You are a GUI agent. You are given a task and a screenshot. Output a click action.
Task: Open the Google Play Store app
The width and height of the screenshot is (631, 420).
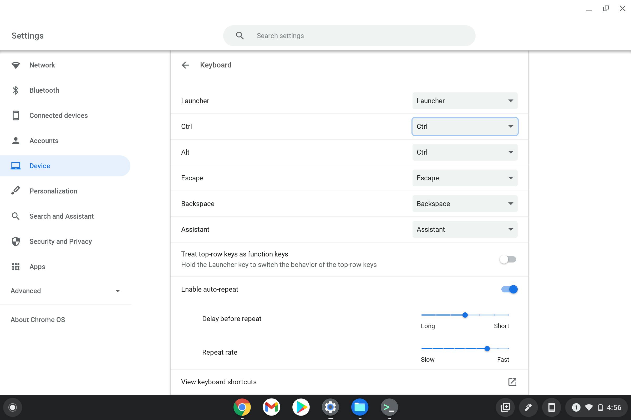click(x=301, y=407)
